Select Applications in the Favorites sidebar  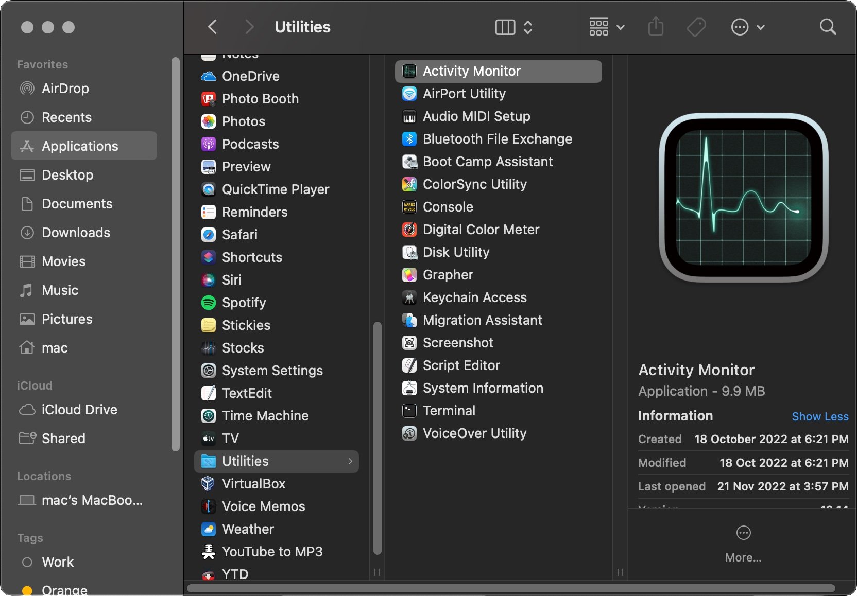click(x=79, y=146)
